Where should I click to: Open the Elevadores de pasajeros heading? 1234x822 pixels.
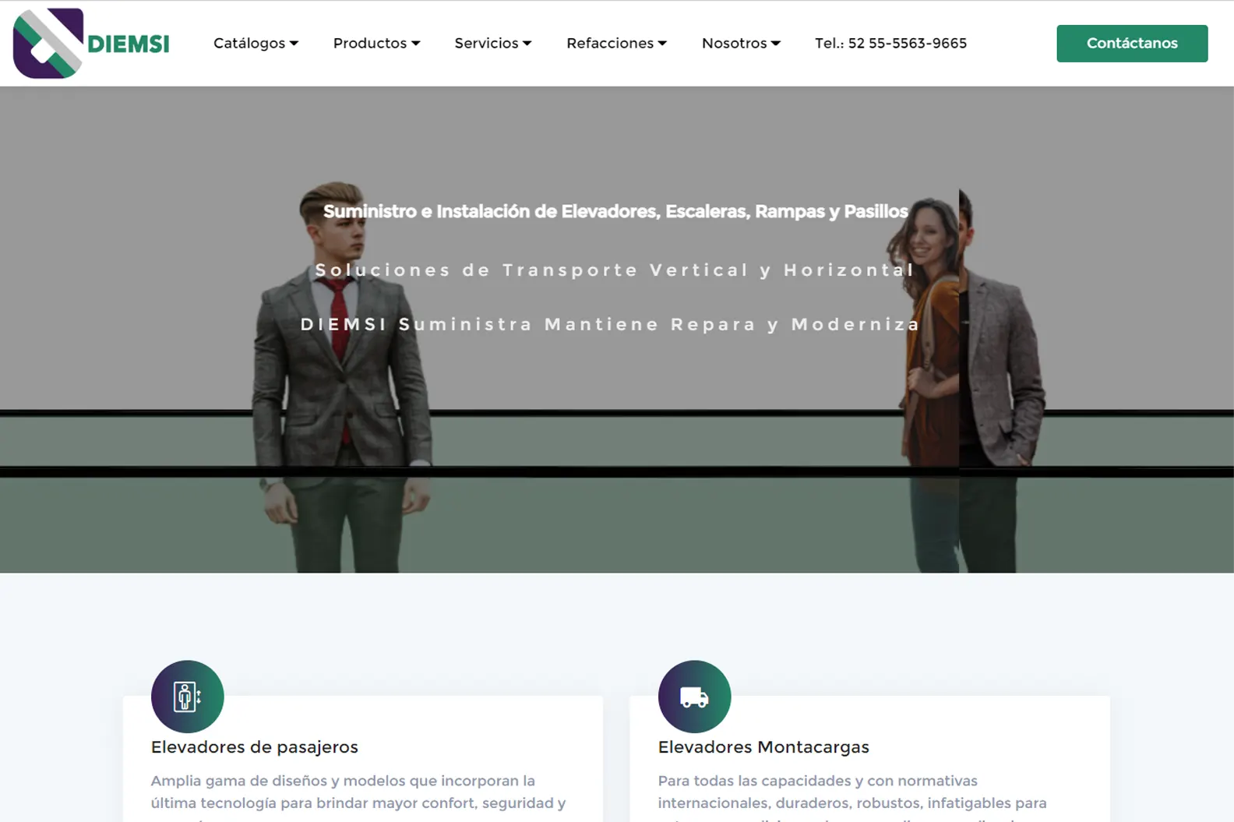(255, 746)
